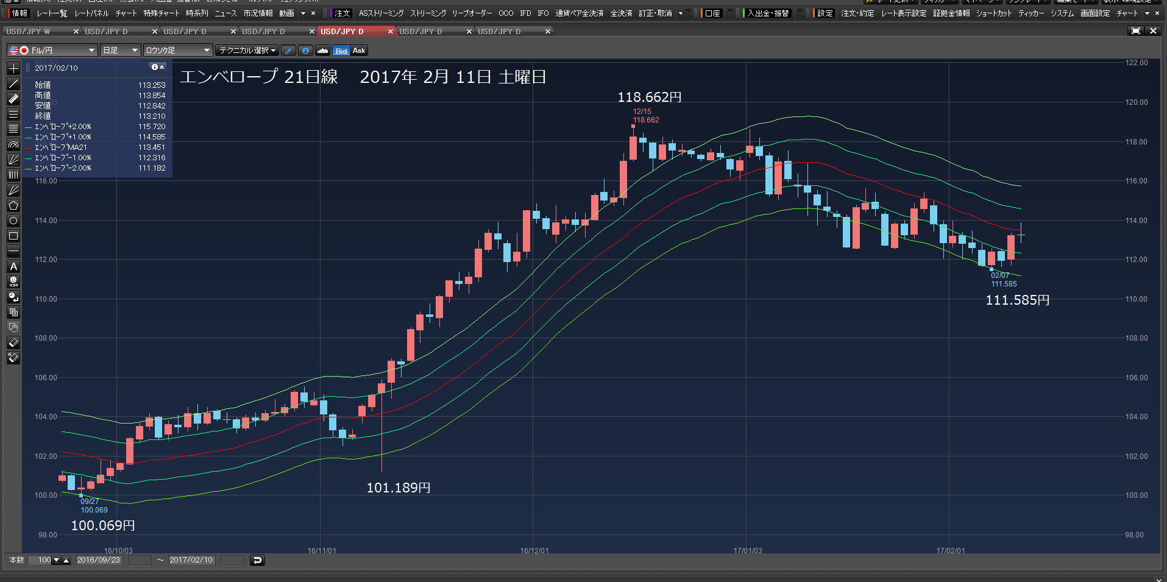The width and height of the screenshot is (1167, 582).
Task: Collapse the data info panel toggle
Action: [x=158, y=67]
